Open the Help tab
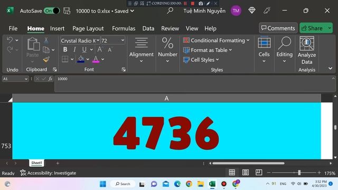The height and width of the screenshot is (190, 338). 210,28
